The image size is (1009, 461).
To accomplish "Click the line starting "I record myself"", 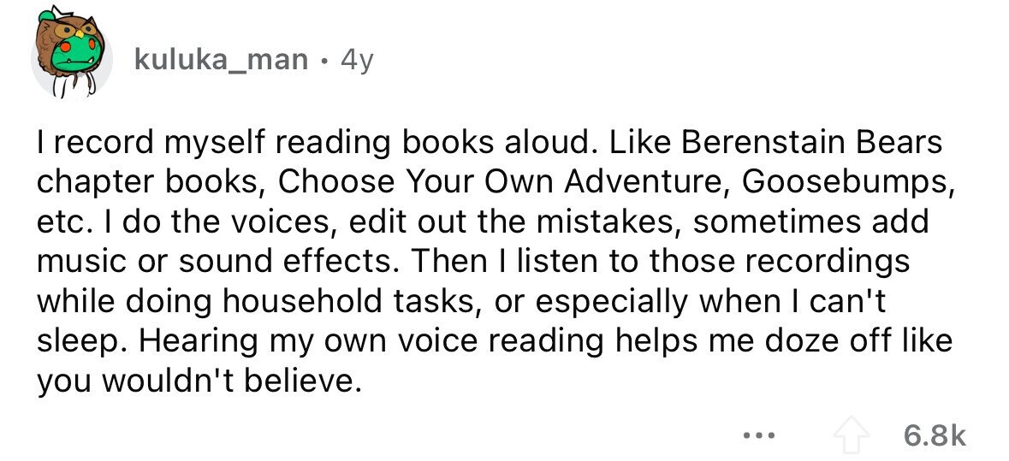I will pyautogui.click(x=489, y=143).
